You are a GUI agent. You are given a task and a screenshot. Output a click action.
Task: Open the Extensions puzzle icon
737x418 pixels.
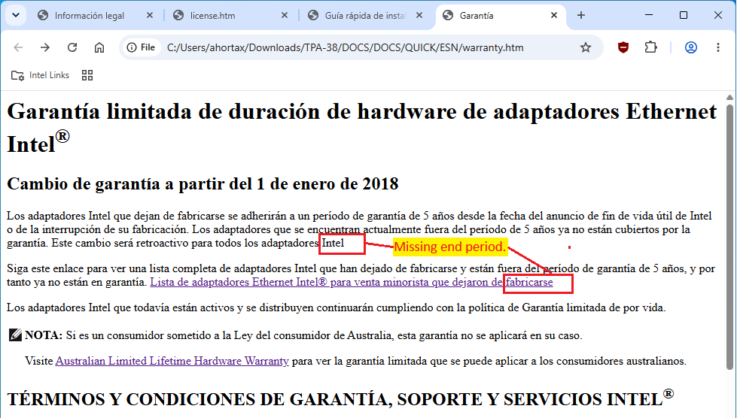[x=650, y=47]
